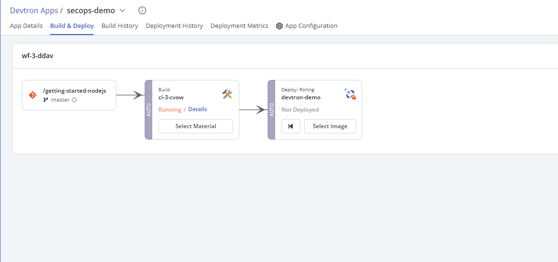558x262 pixels.
Task: Click the Running build status text
Action: click(x=170, y=110)
